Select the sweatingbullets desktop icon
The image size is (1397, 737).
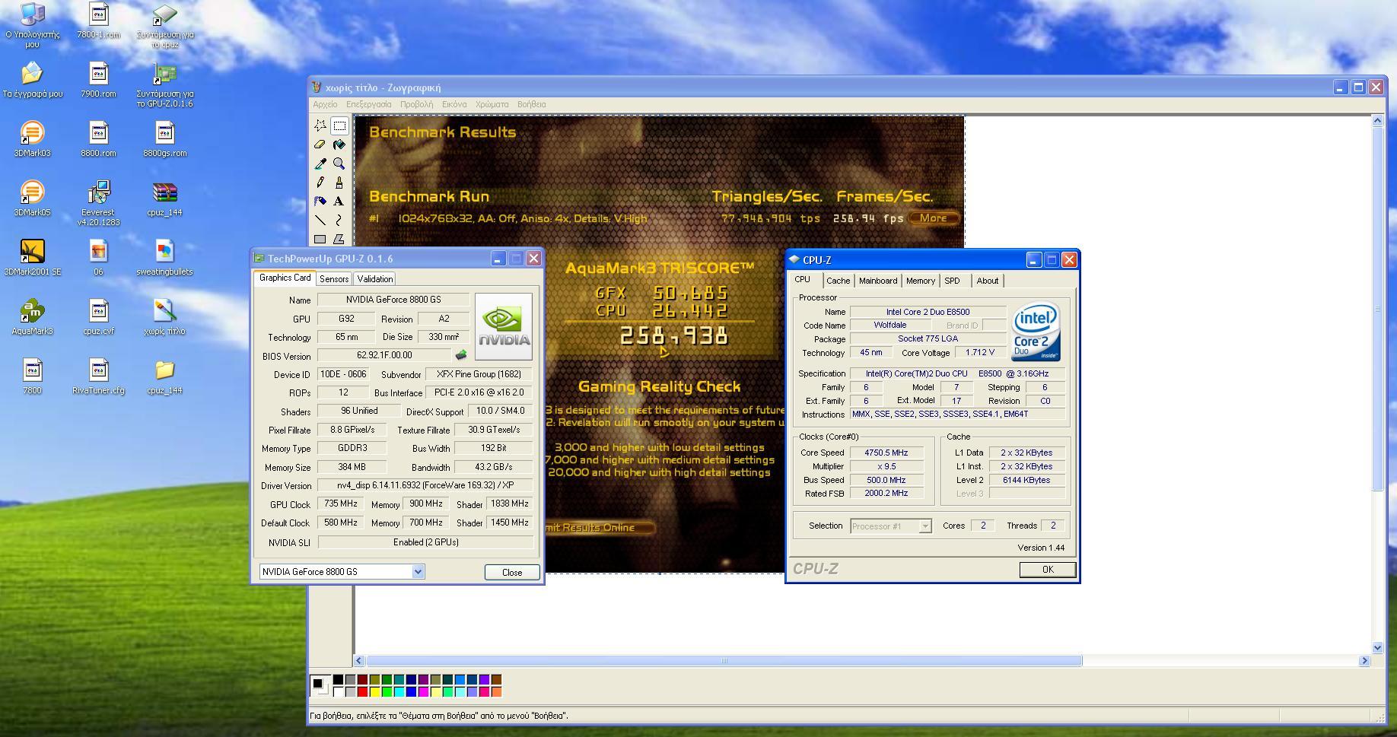coord(164,258)
